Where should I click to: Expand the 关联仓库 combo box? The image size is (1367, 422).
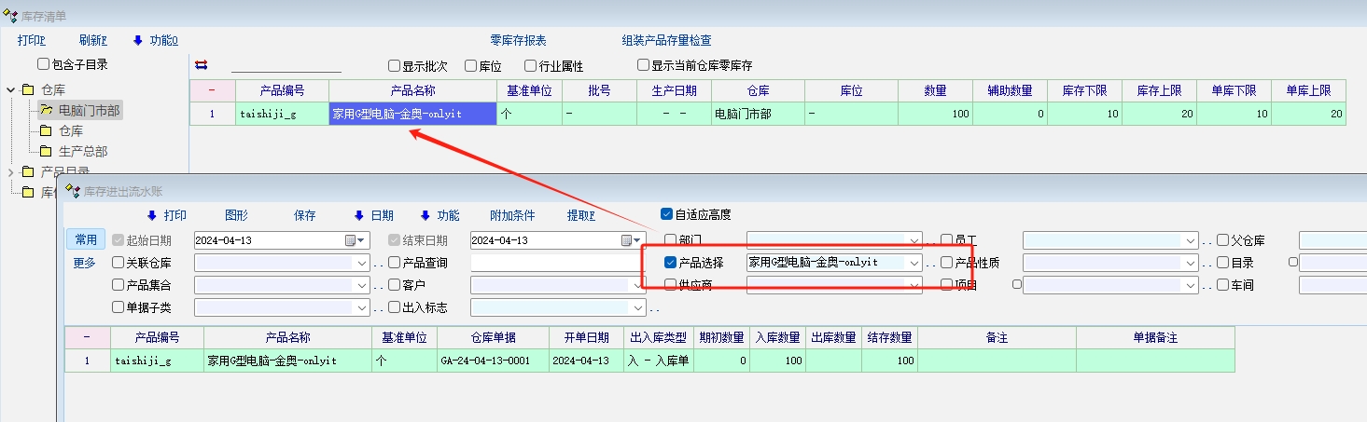[x=361, y=263]
